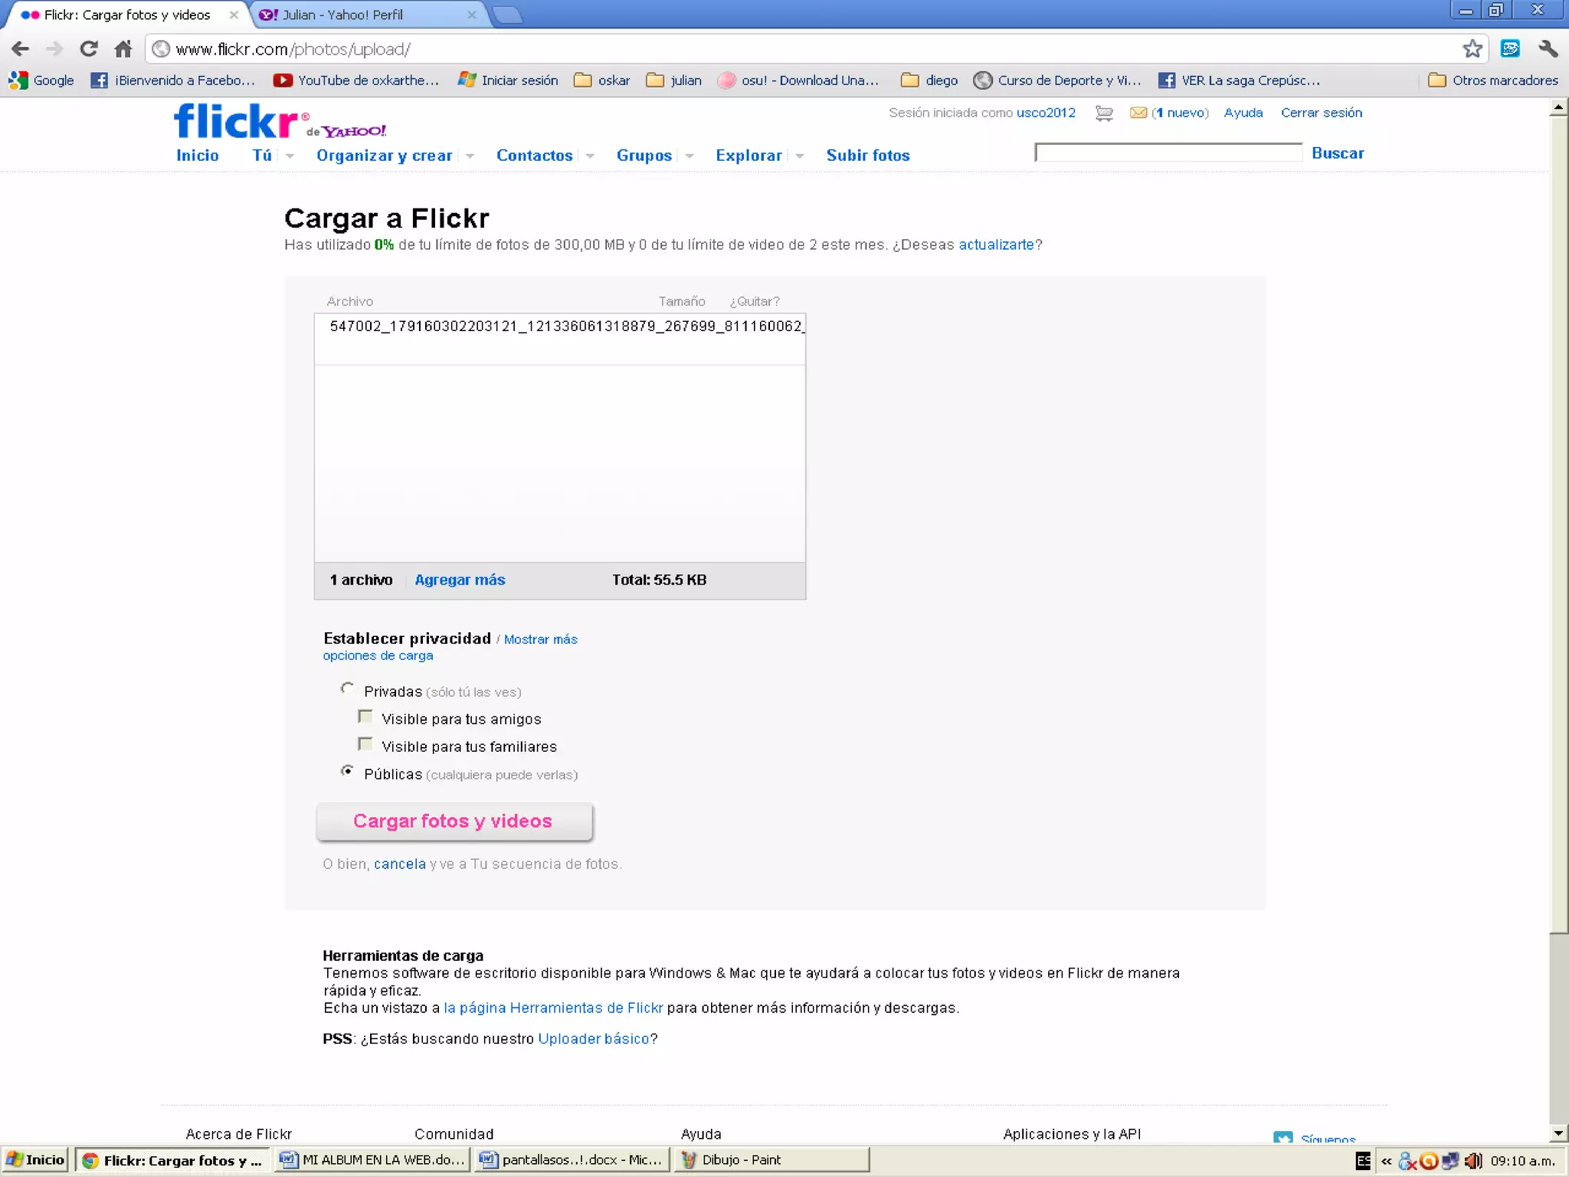Check Visible para tus familiares

click(365, 744)
